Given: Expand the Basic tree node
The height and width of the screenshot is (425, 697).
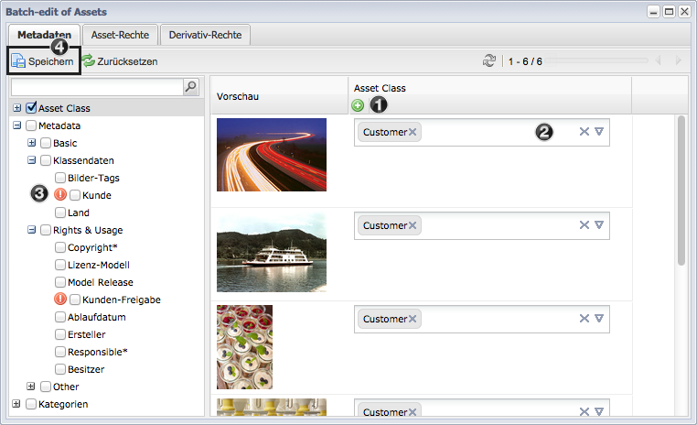Looking at the screenshot, I should pos(32,142).
